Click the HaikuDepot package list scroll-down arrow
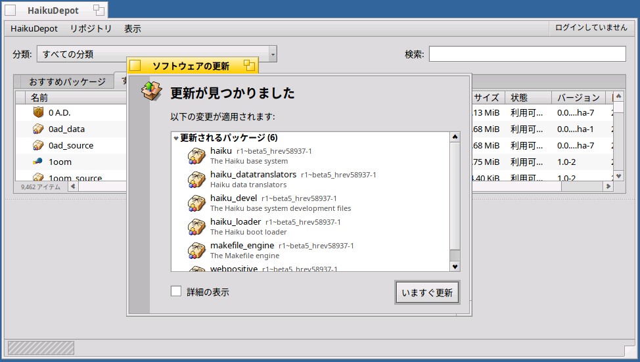This screenshot has height=362, width=640. click(619, 176)
